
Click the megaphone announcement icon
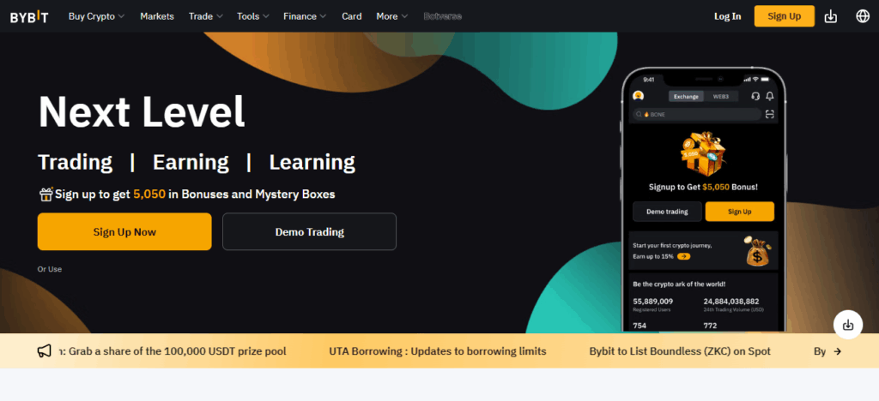[x=45, y=351]
